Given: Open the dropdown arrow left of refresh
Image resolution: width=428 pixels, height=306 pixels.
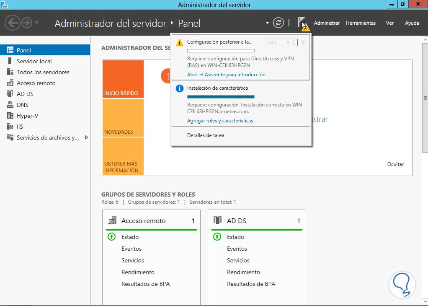Looking at the screenshot, I should click(267, 23).
